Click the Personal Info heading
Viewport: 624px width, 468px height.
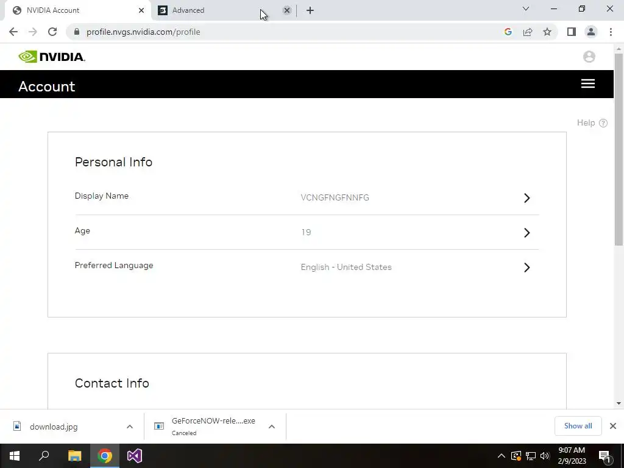click(113, 162)
